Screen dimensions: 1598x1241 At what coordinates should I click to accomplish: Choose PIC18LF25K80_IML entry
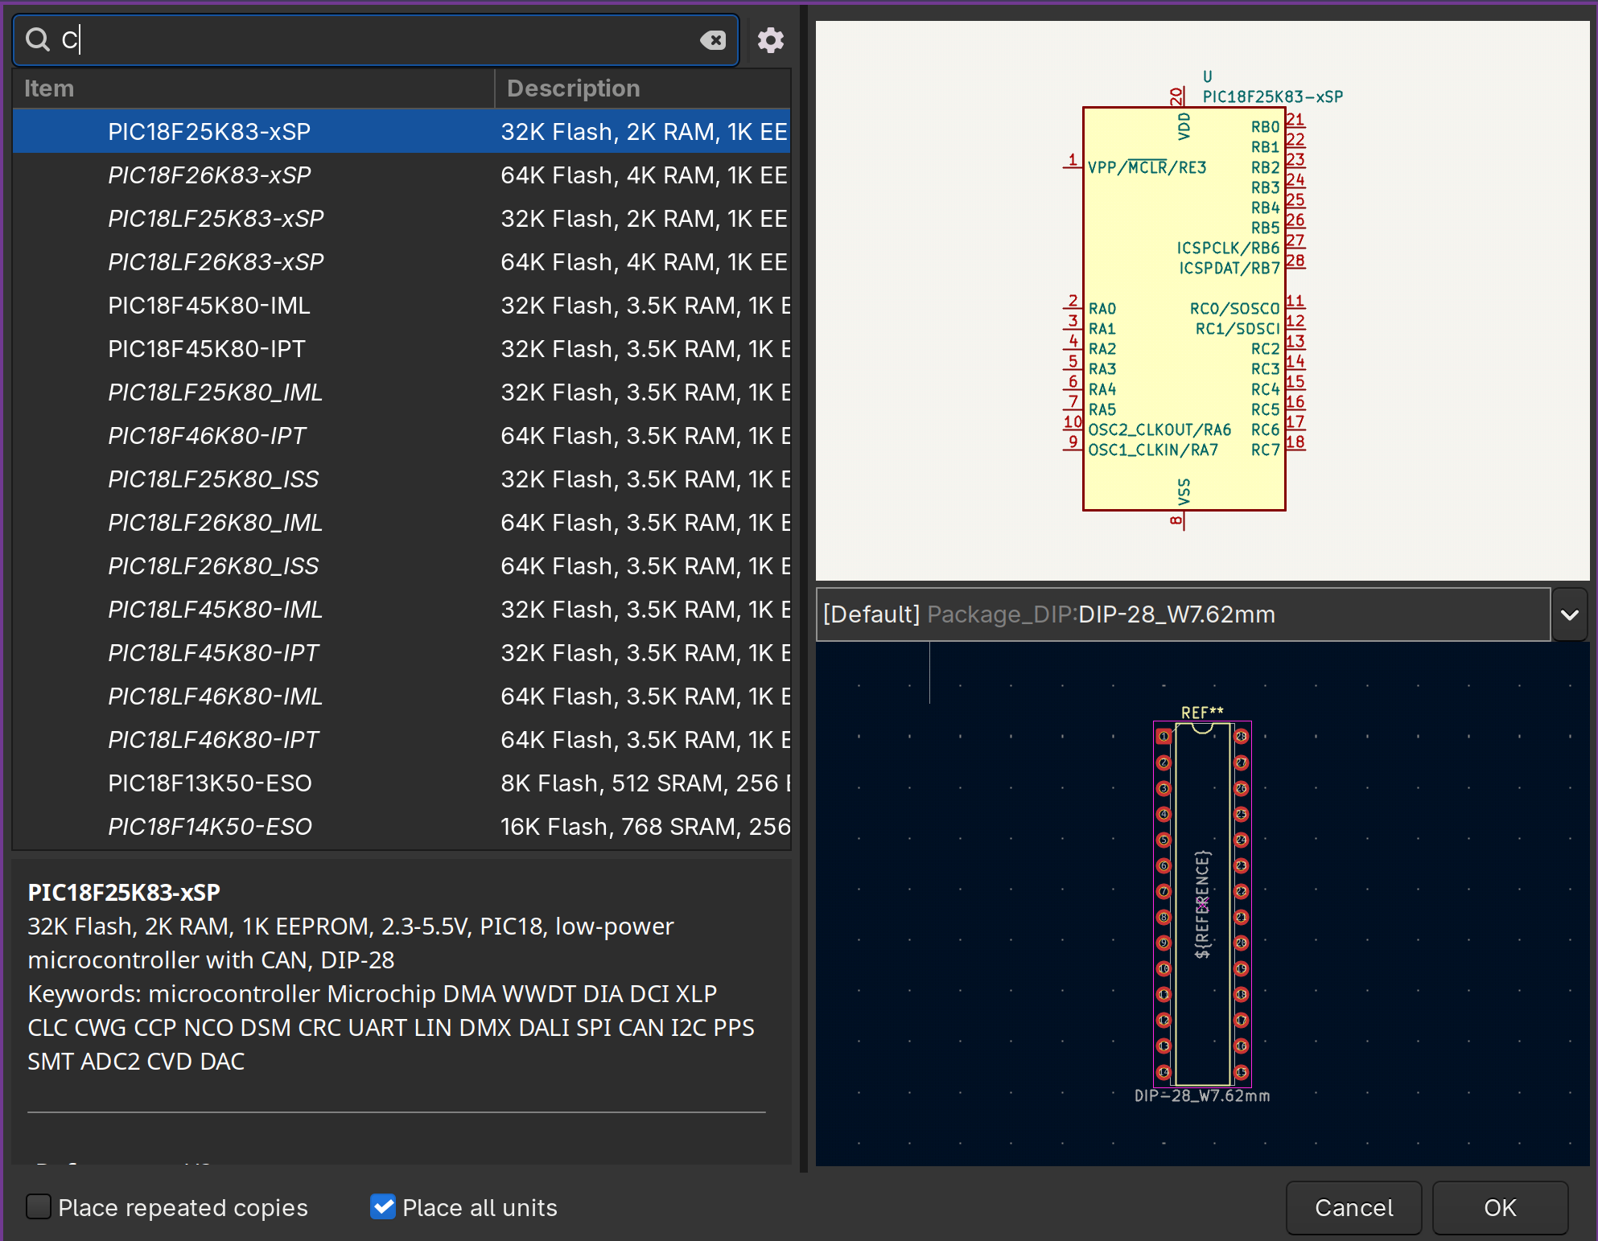[402, 392]
